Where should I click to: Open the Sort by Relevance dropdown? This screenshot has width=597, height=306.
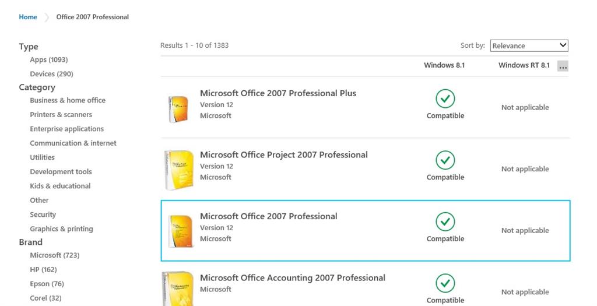coord(529,45)
